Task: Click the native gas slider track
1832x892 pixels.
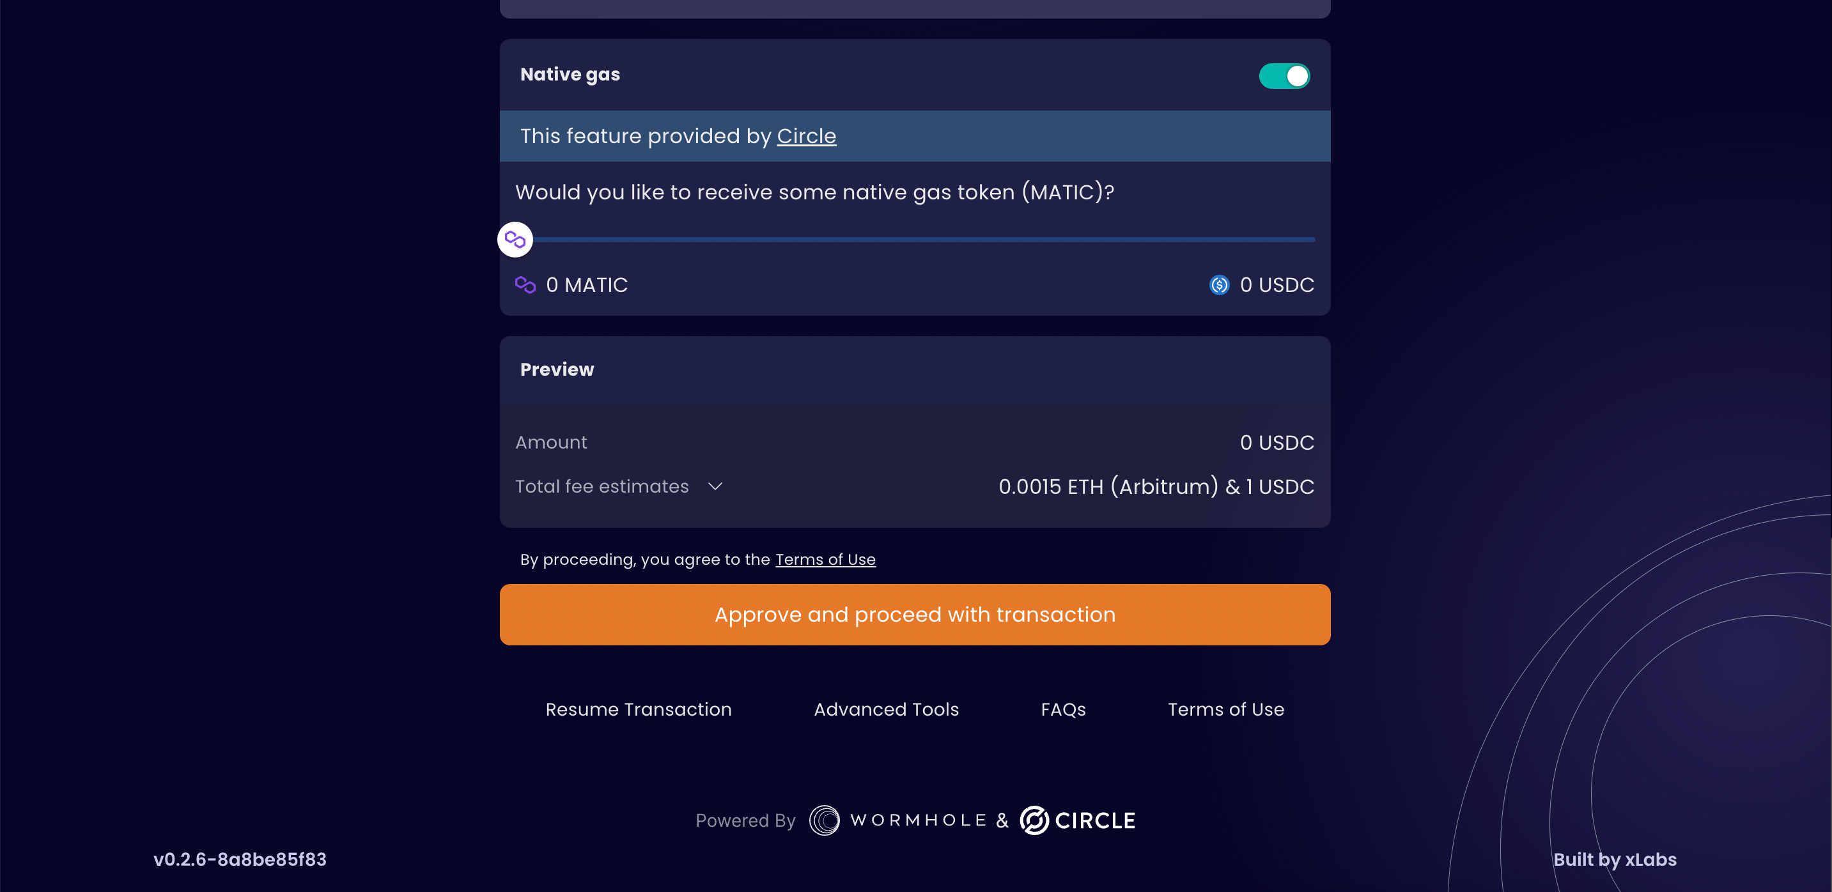Action: pyautogui.click(x=924, y=240)
